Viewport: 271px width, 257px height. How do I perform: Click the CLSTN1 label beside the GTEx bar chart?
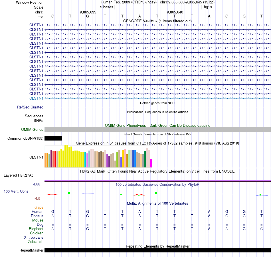tap(36, 157)
